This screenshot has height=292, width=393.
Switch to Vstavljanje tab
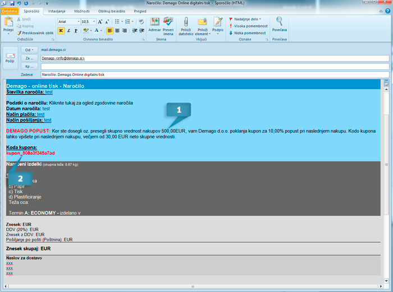(57, 11)
